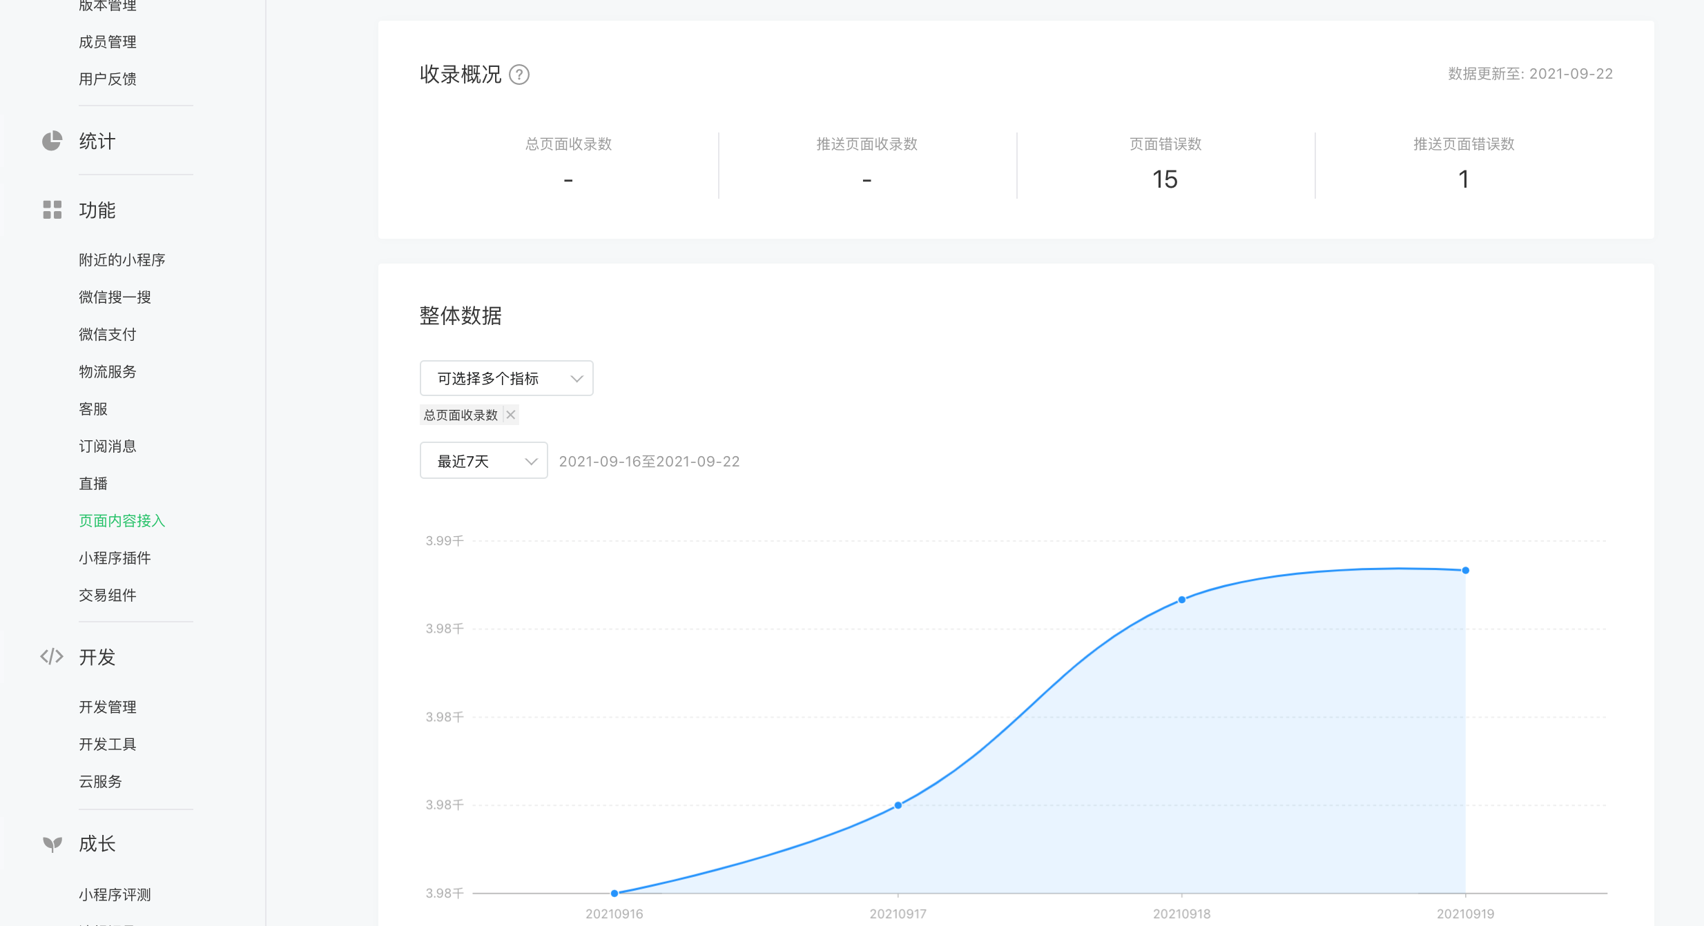Click the 页面错误数 value 15
The height and width of the screenshot is (926, 1704).
1165,179
